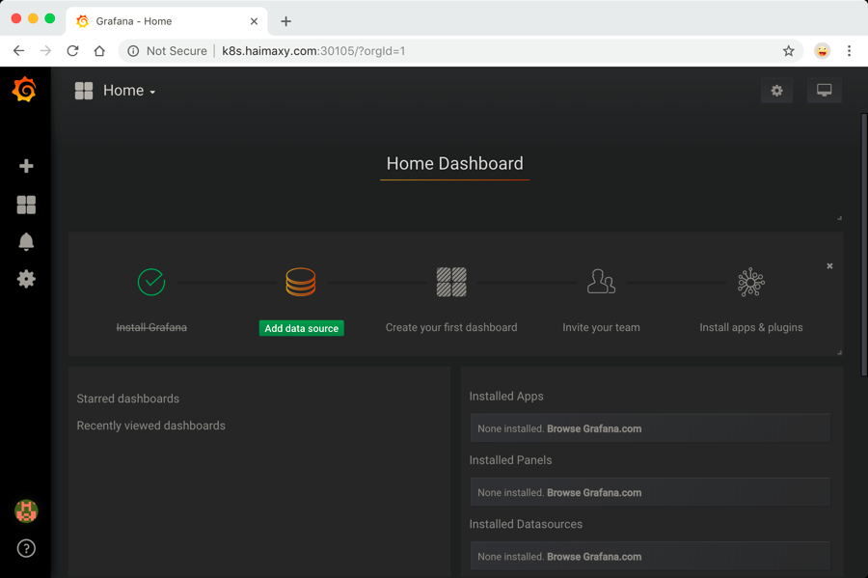Viewport: 868px width, 578px height.
Task: Open Browse Grafana.com under Installed Apps
Action: point(594,428)
